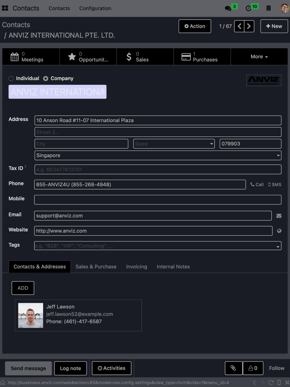The height and width of the screenshot is (387, 290).
Task: Open Meetings calendar stat button
Action: 31,57
